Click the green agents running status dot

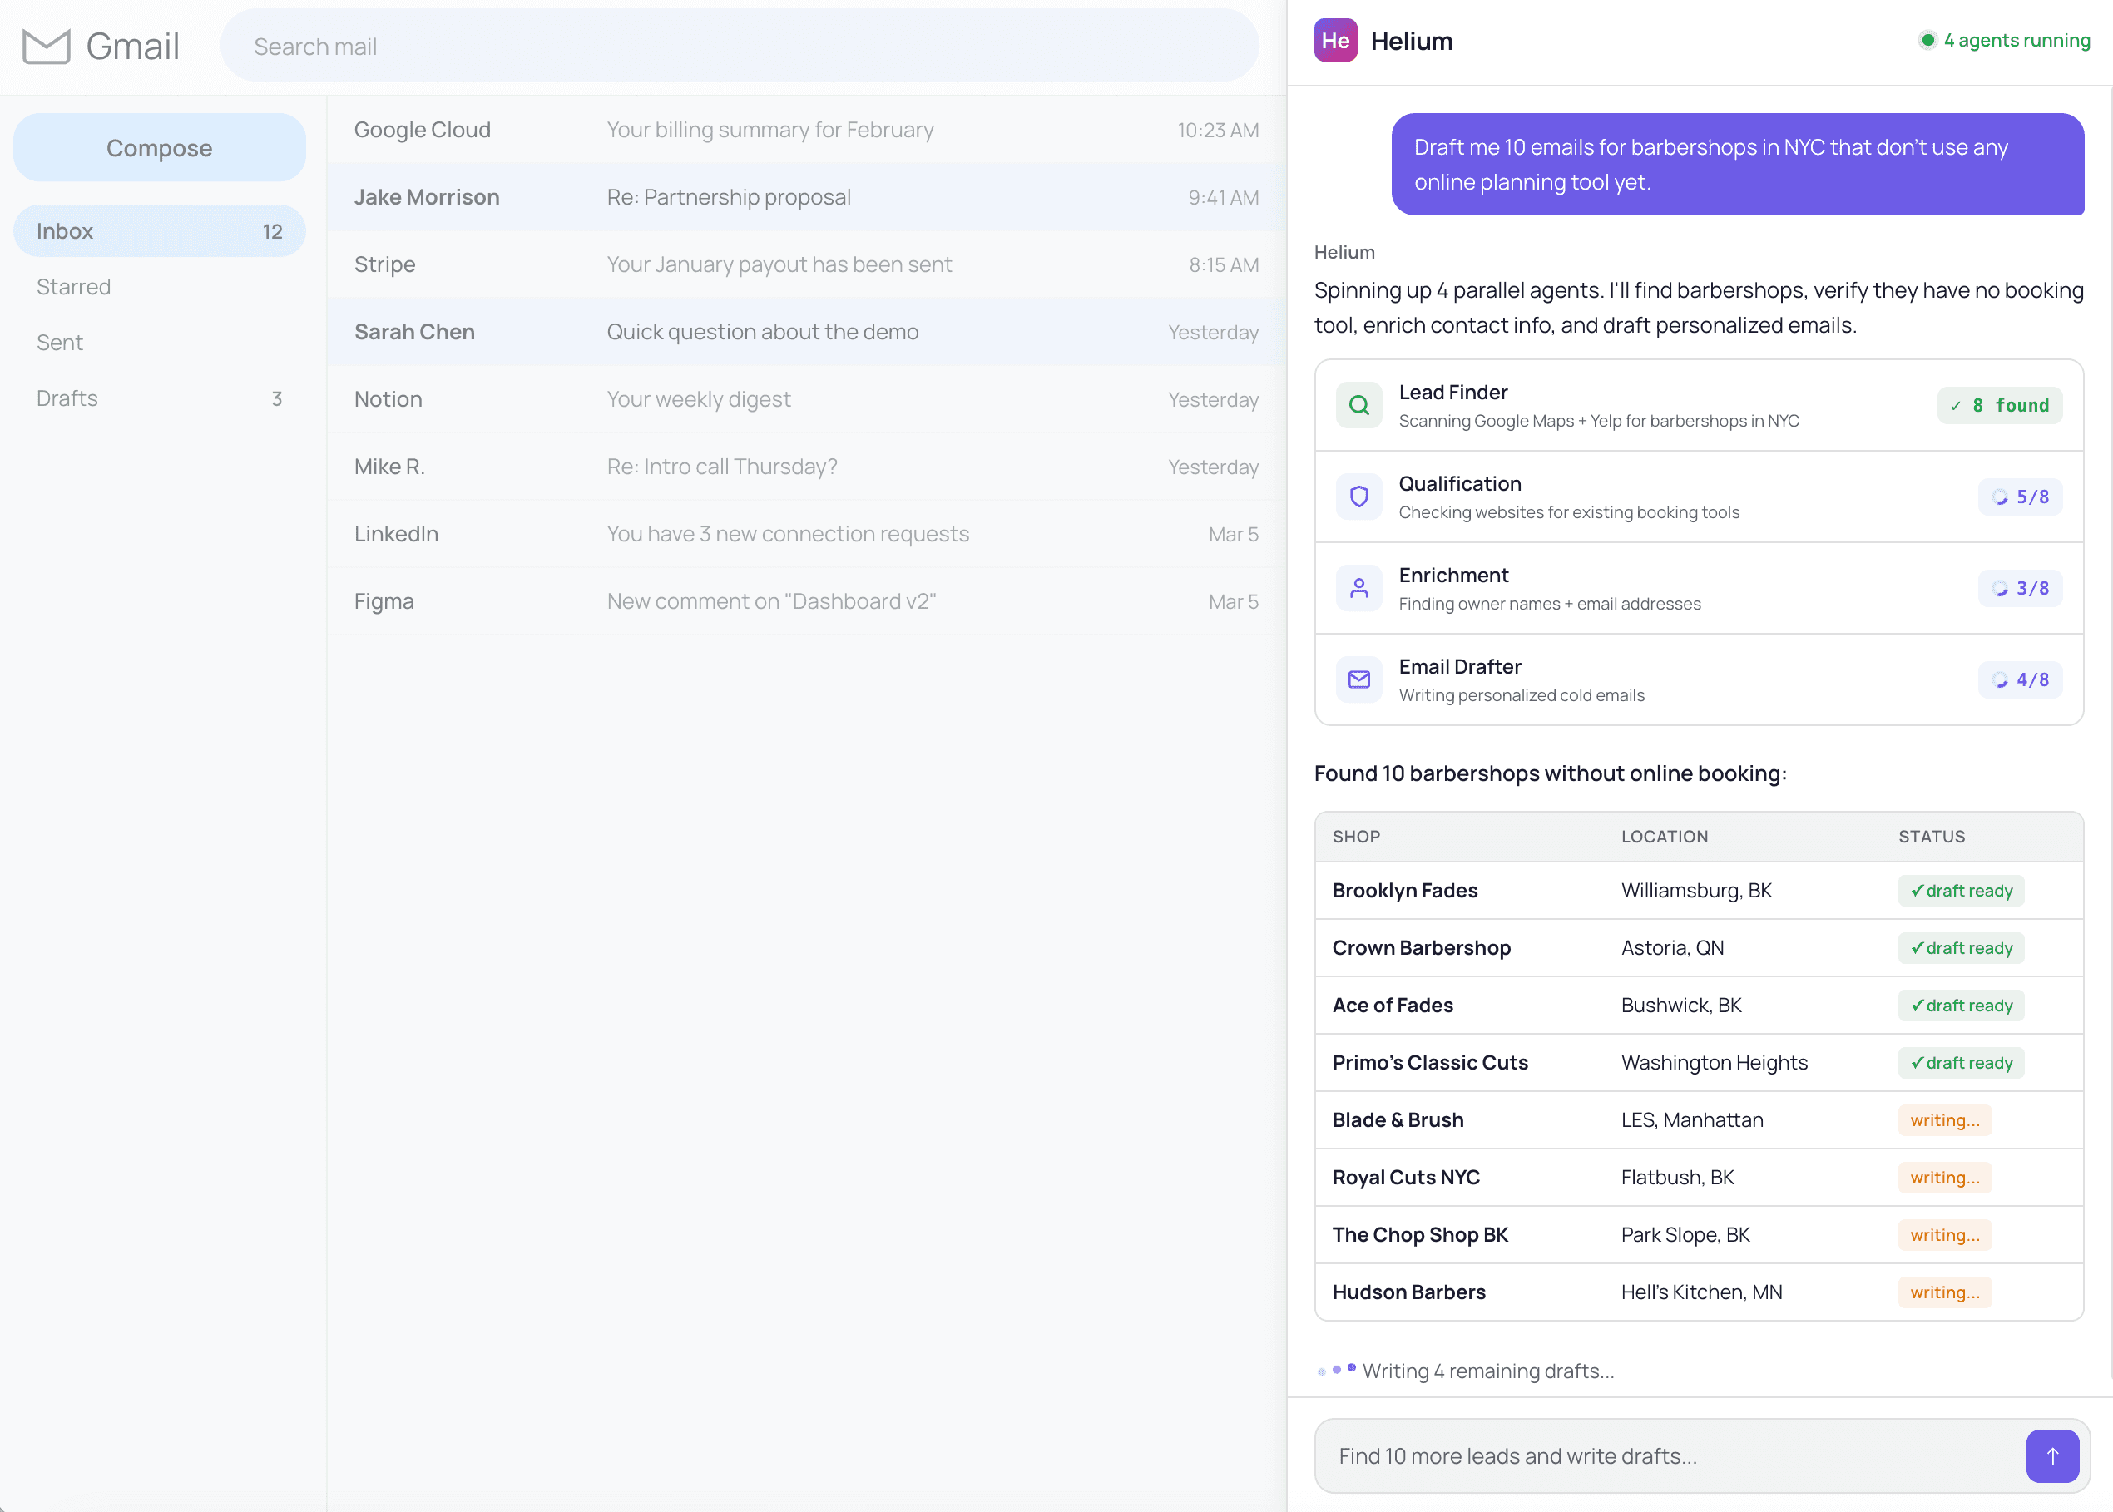(1927, 40)
